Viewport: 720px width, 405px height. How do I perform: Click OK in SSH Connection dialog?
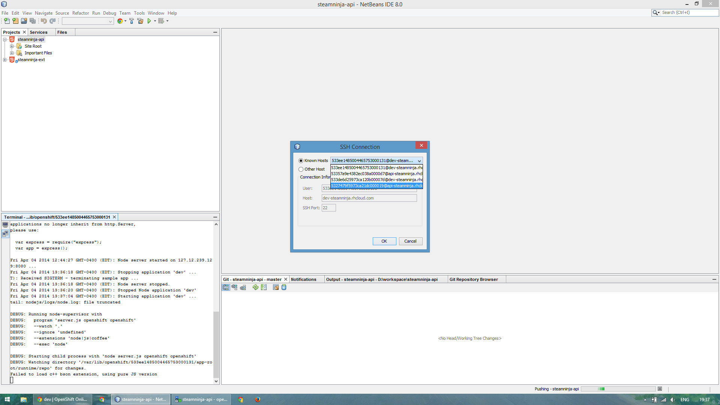(384, 241)
